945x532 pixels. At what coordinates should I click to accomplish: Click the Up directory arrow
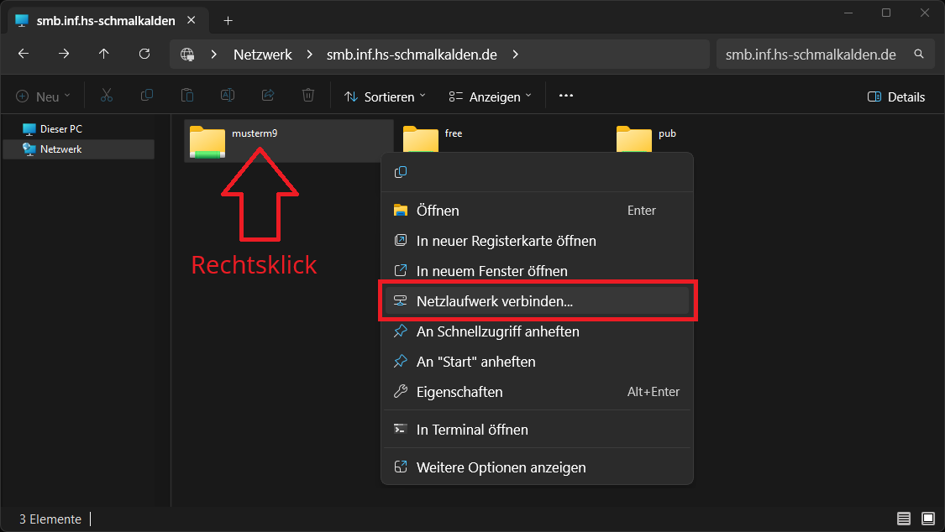pos(104,54)
